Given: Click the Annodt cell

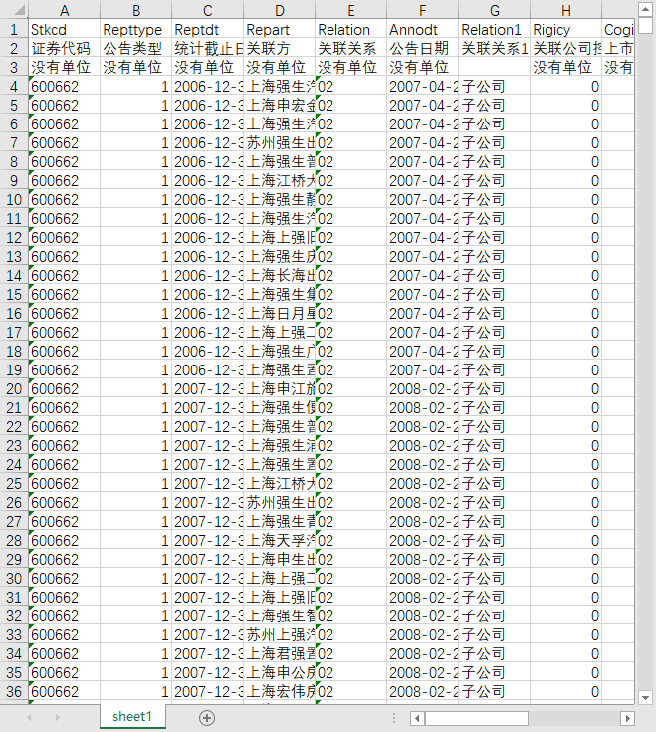Looking at the screenshot, I should (422, 30).
